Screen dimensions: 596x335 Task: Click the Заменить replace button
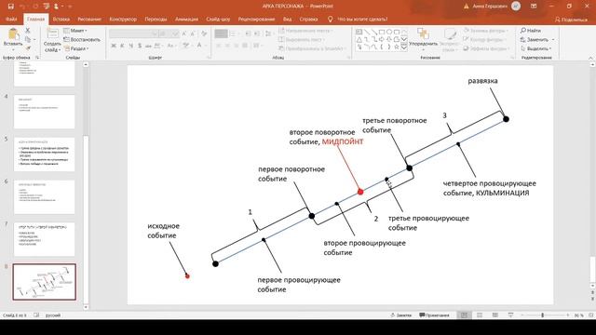(x=535, y=39)
